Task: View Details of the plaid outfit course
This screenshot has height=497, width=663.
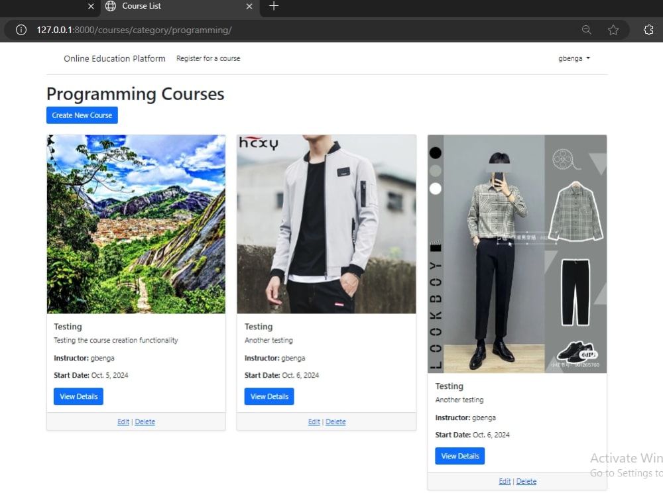Action: tap(459, 456)
